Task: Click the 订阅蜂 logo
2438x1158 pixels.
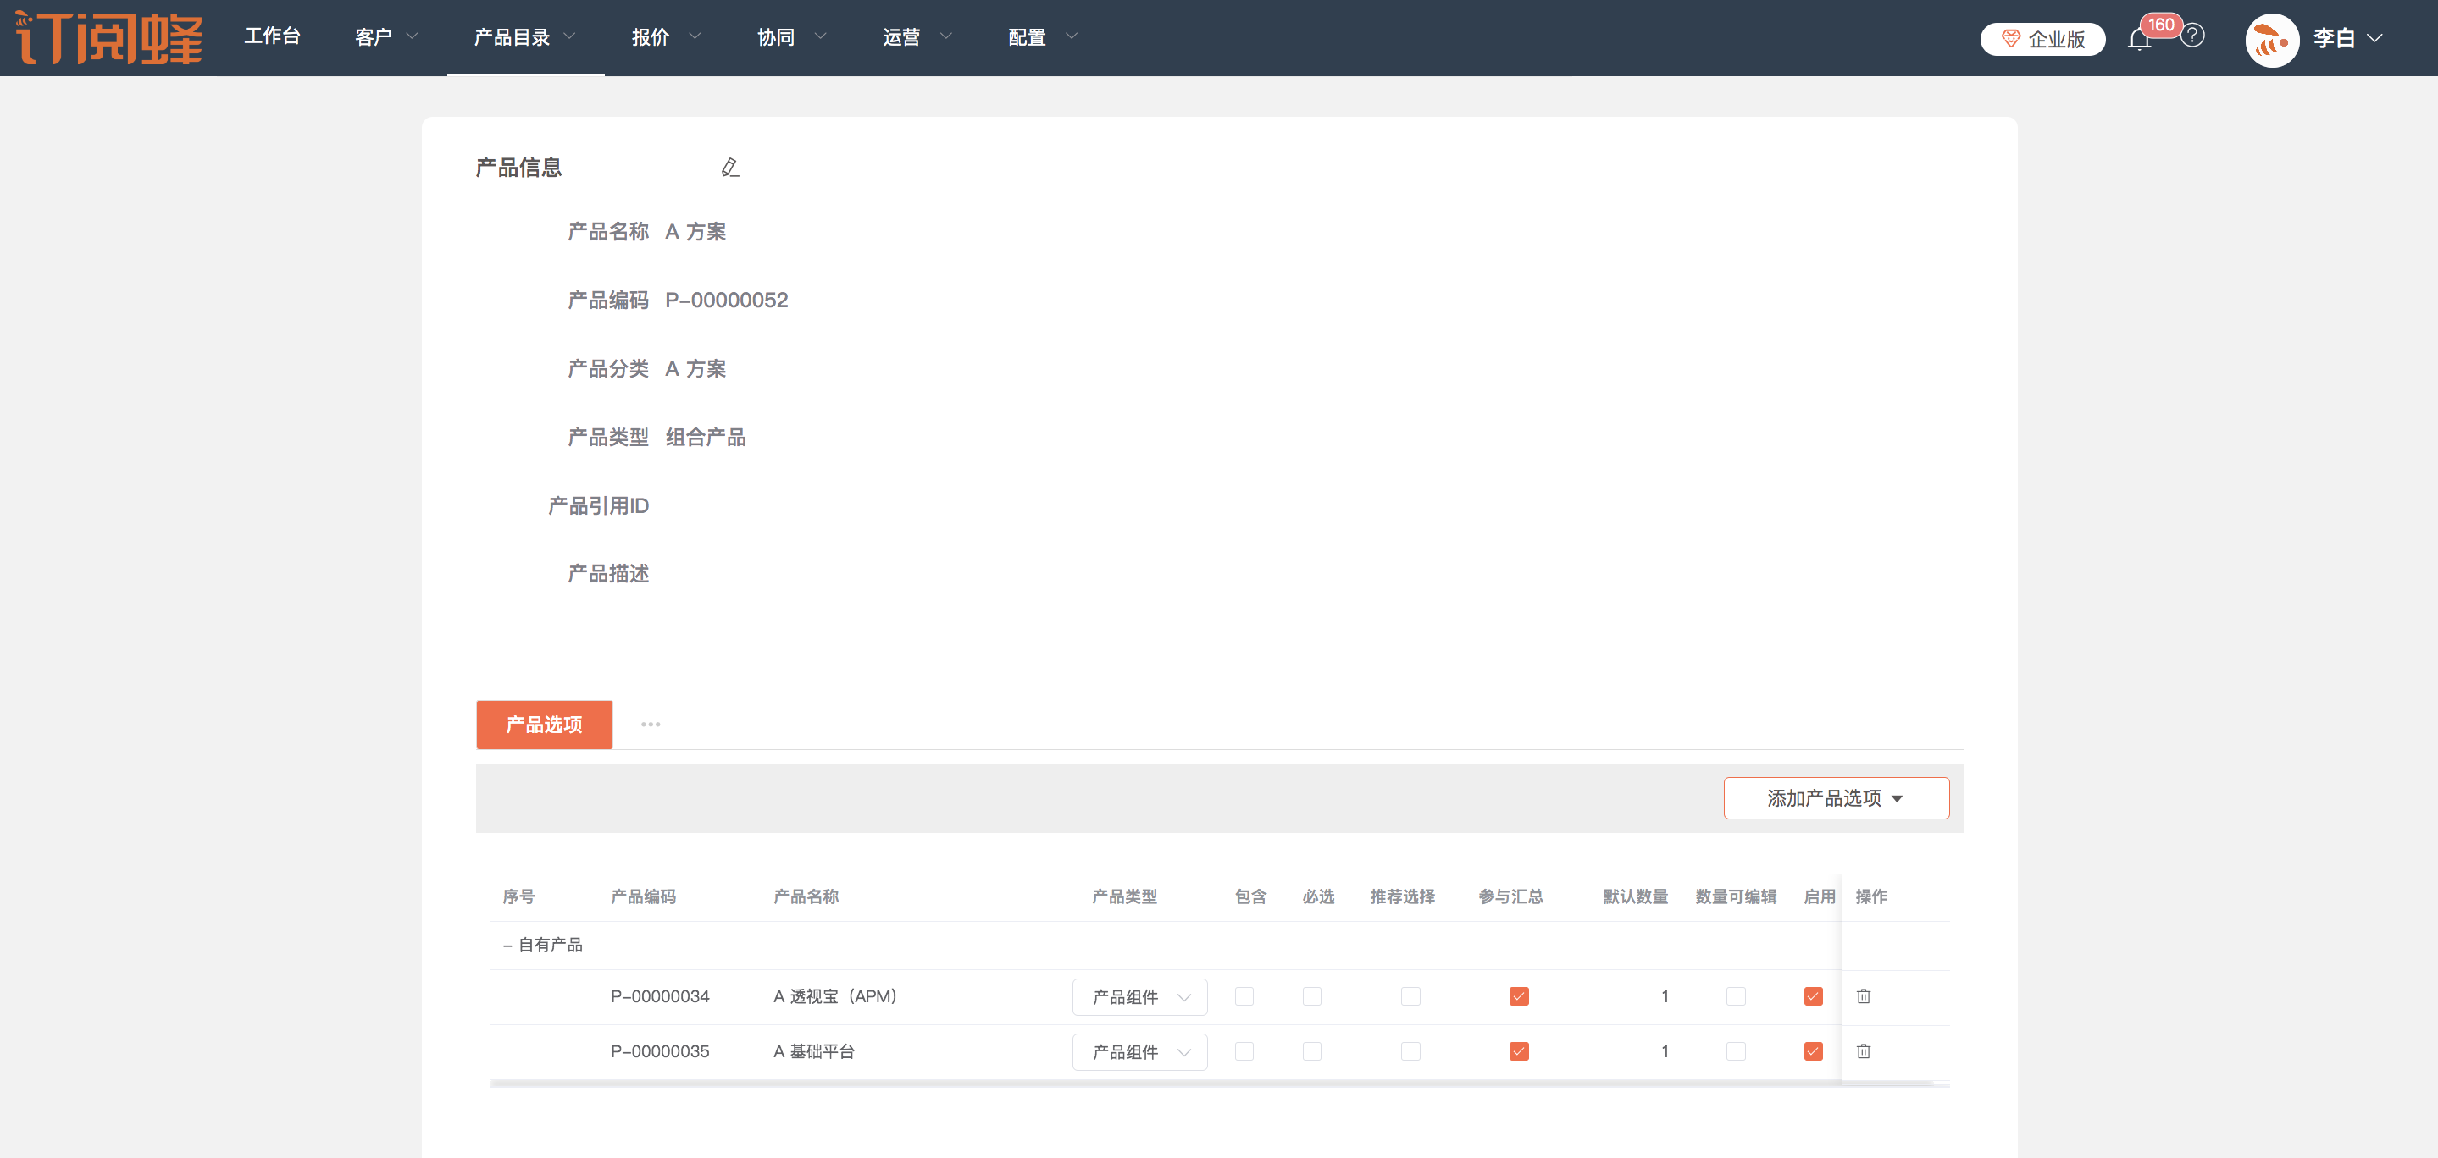Action: (x=110, y=38)
